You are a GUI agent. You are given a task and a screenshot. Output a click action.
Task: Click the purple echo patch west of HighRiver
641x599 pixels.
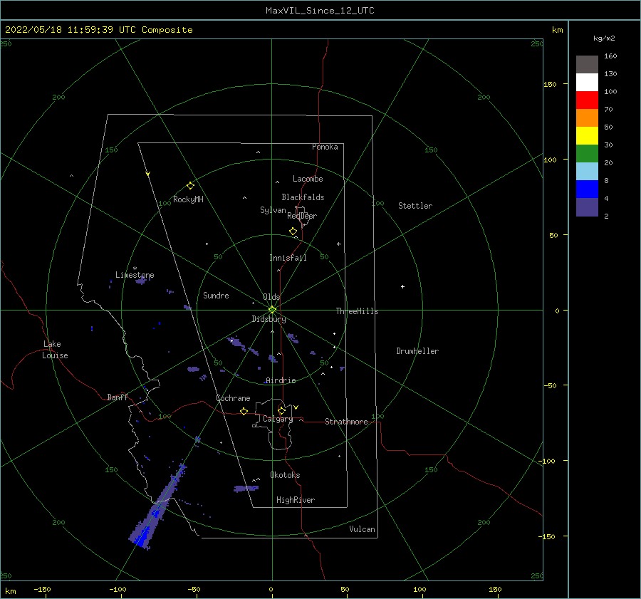(x=246, y=488)
